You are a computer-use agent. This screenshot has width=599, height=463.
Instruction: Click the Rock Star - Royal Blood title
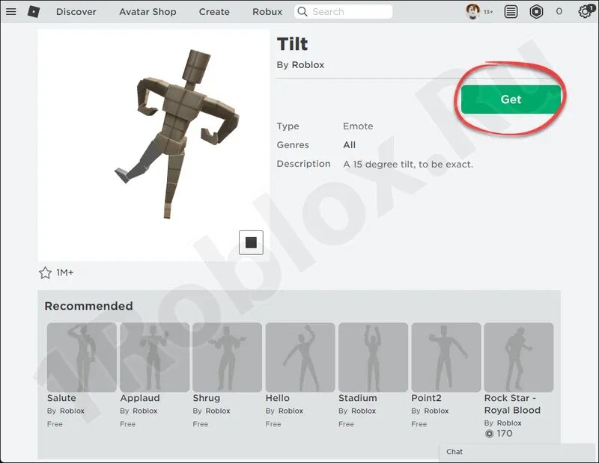512,404
